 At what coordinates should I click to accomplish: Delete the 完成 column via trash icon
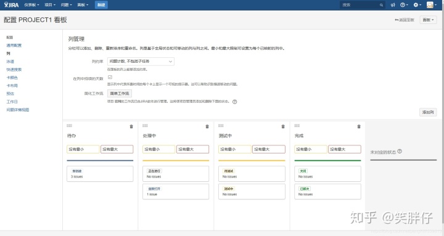pyautogui.click(x=359, y=126)
